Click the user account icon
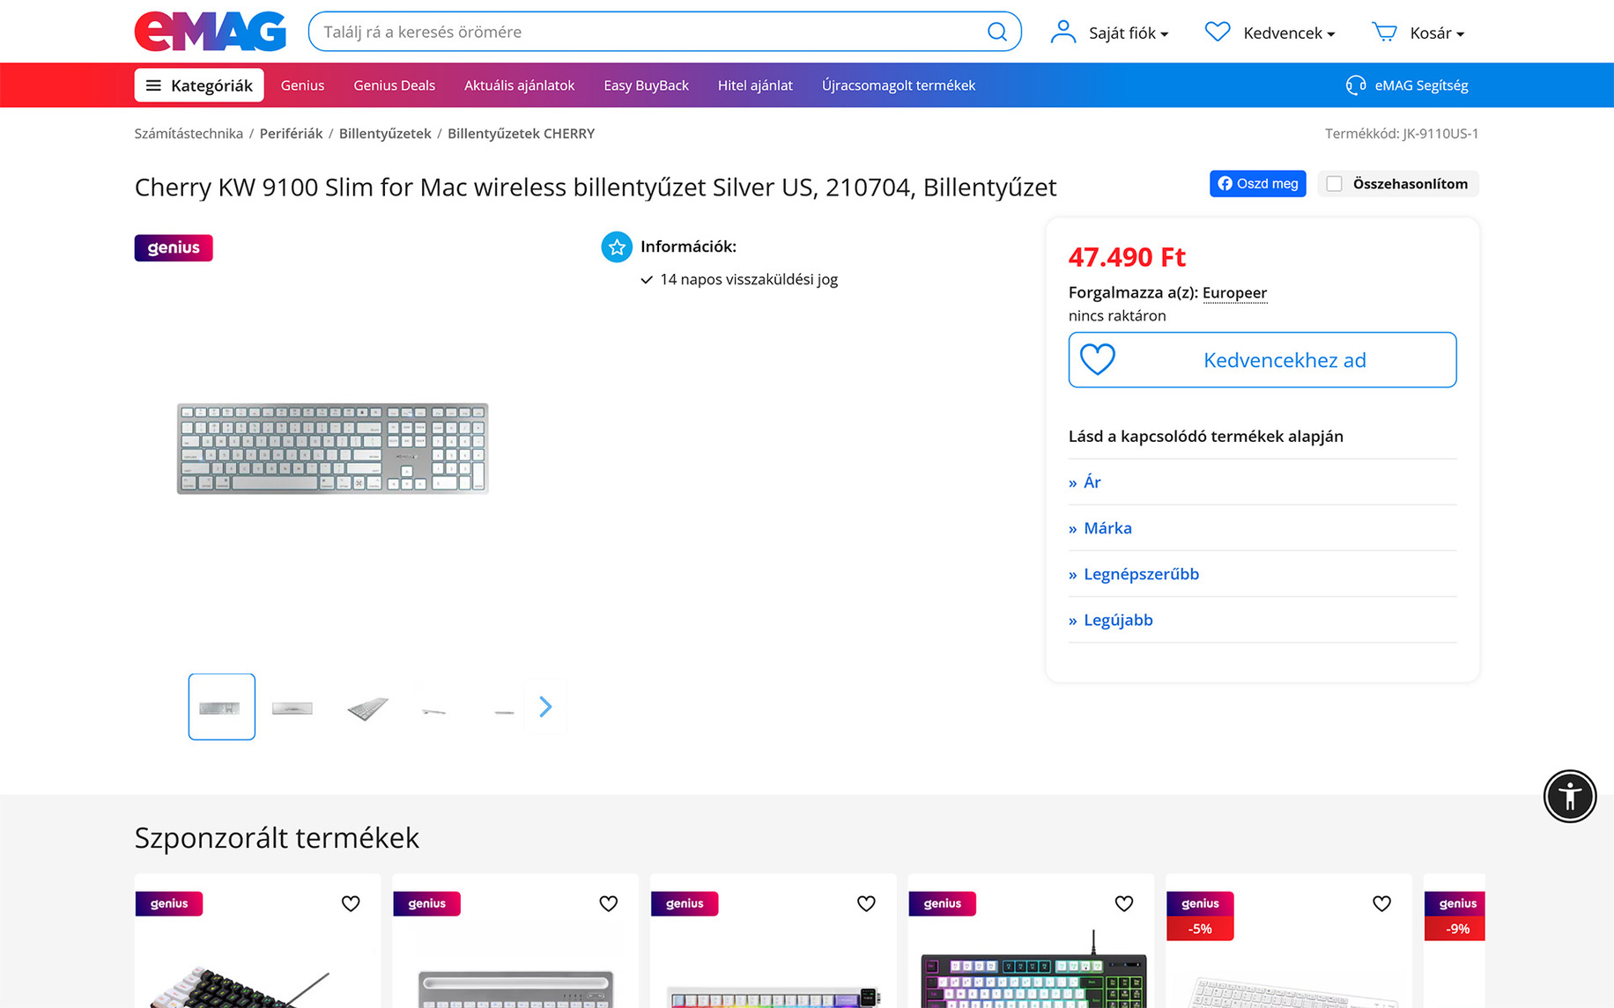 [x=1063, y=33]
